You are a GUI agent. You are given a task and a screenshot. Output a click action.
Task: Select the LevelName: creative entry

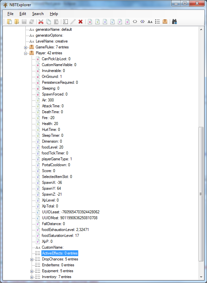pos(52,41)
